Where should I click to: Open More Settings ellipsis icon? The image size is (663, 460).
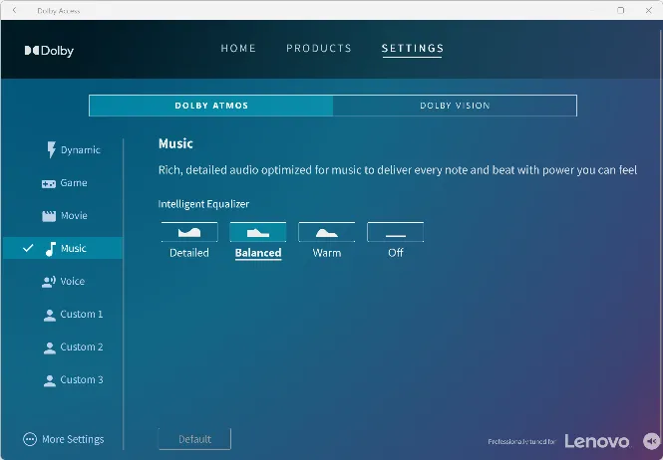(x=30, y=439)
